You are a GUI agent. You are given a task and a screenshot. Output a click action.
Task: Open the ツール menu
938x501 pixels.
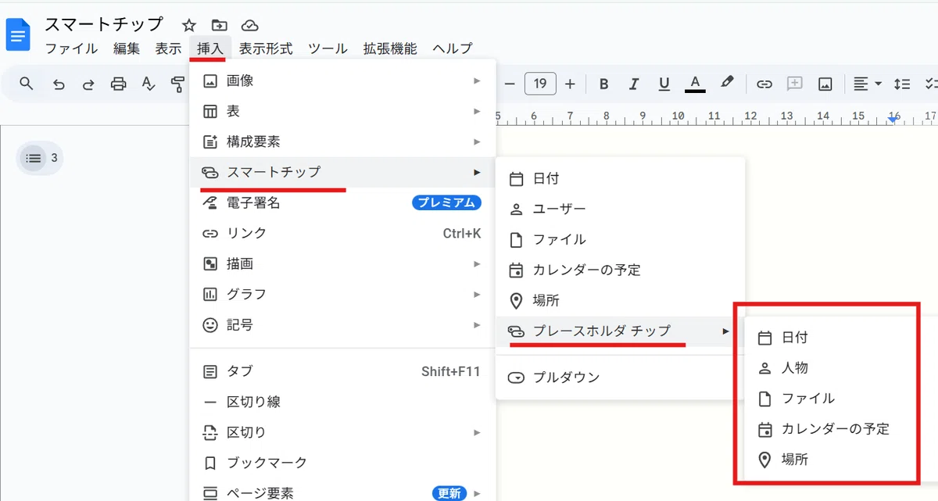[x=328, y=48]
